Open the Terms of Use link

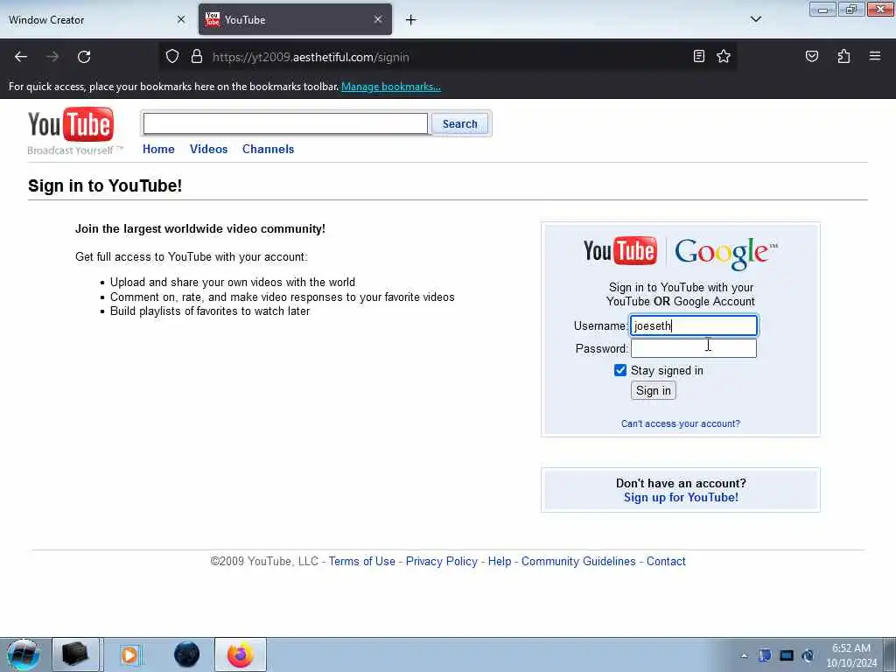pos(361,562)
